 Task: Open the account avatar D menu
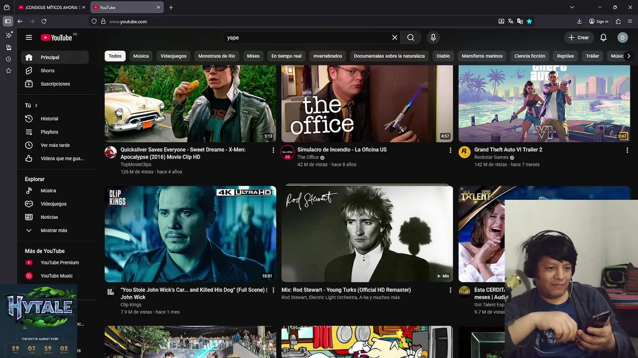tap(623, 37)
